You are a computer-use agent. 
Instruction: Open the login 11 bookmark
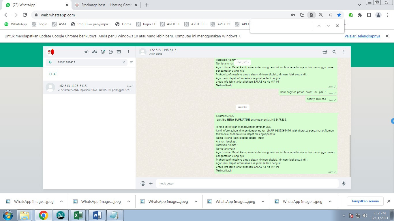146,24
